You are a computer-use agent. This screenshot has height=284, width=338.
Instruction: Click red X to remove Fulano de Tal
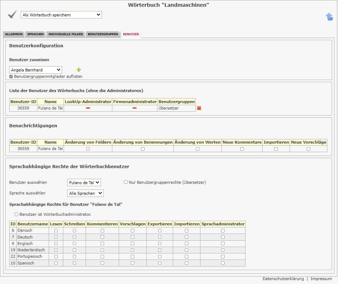[x=199, y=108]
